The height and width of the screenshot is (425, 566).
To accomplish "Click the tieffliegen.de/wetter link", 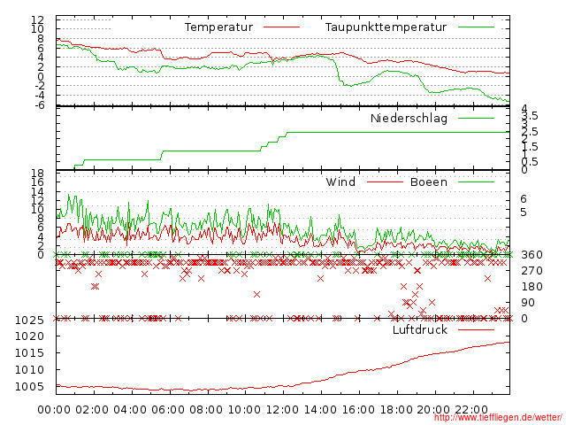I will (x=498, y=418).
